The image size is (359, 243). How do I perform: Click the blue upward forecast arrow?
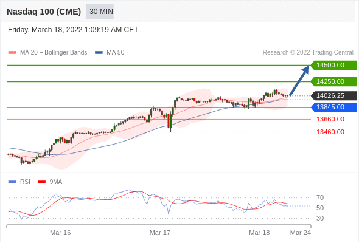pos(299,81)
